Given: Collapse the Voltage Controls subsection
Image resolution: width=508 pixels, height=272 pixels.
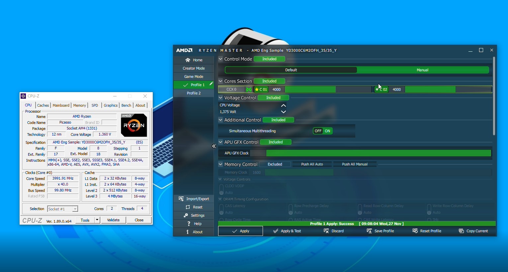Looking at the screenshot, I should coord(220,179).
